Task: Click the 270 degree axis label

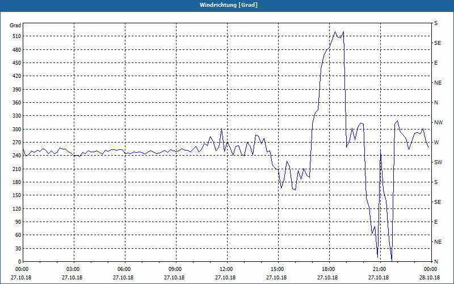Action: pyautogui.click(x=17, y=143)
